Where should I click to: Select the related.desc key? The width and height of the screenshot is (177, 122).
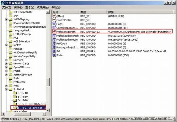[20, 111]
